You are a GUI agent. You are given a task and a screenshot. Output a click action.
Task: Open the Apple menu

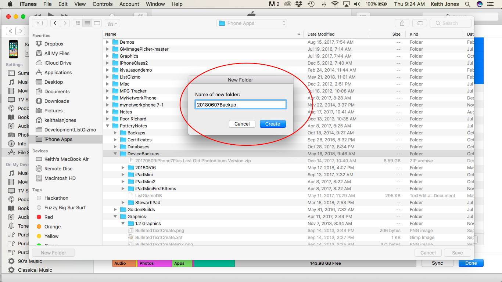click(10, 4)
